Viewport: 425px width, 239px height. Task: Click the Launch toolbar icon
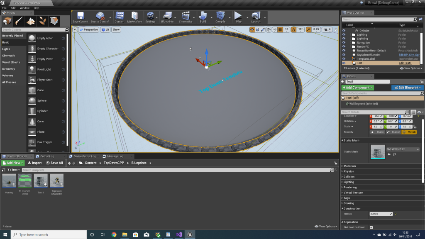click(256, 17)
